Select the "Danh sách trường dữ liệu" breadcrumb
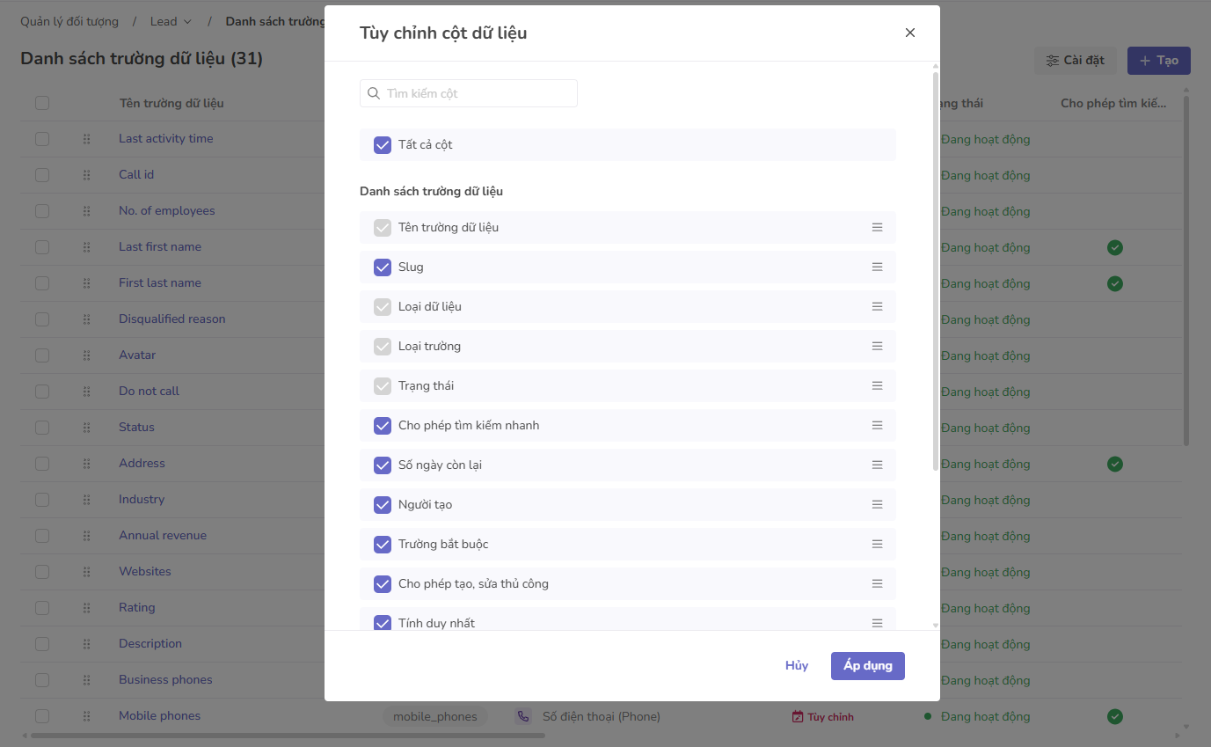Viewport: 1211px width, 747px height. point(275,21)
